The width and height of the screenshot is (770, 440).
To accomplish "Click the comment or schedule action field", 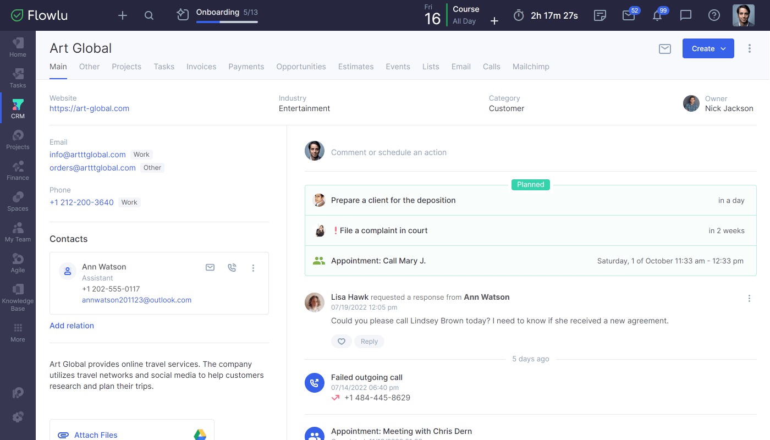I will coord(389,152).
